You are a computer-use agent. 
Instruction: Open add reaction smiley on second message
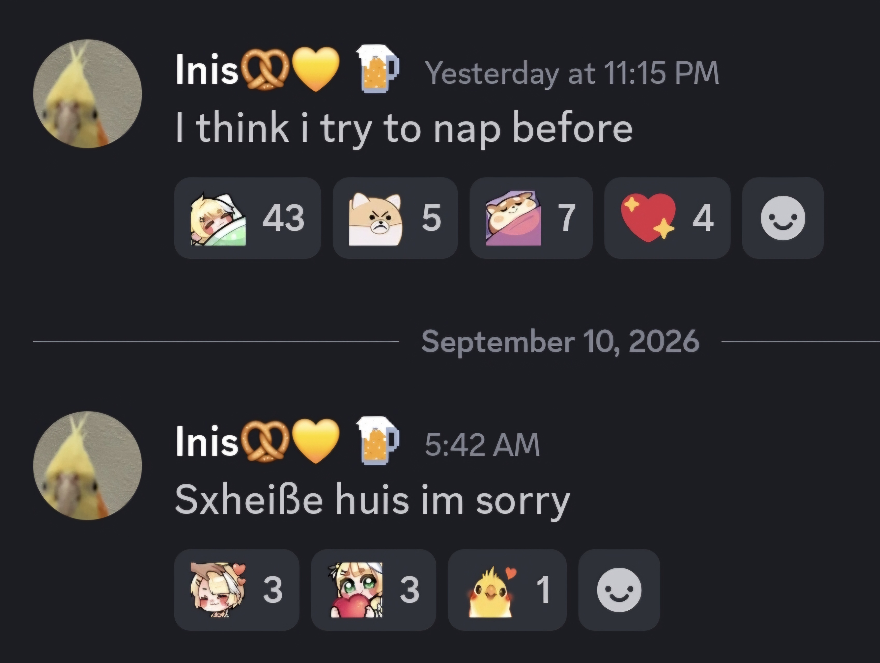[x=619, y=589]
